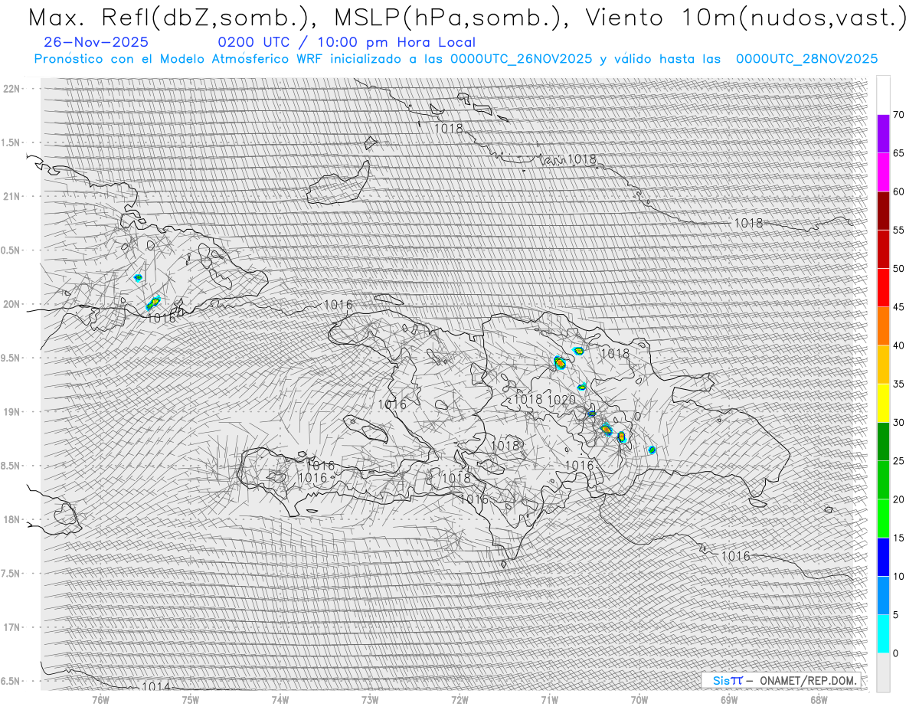The height and width of the screenshot is (710, 919).
Task: Click the purple 65–70 dBZ colorbar segment
Action: [x=883, y=134]
